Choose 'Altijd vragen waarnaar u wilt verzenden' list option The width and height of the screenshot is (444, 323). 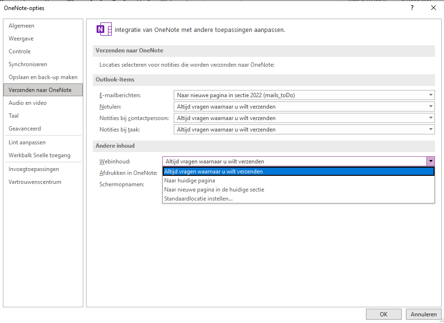coord(298,172)
